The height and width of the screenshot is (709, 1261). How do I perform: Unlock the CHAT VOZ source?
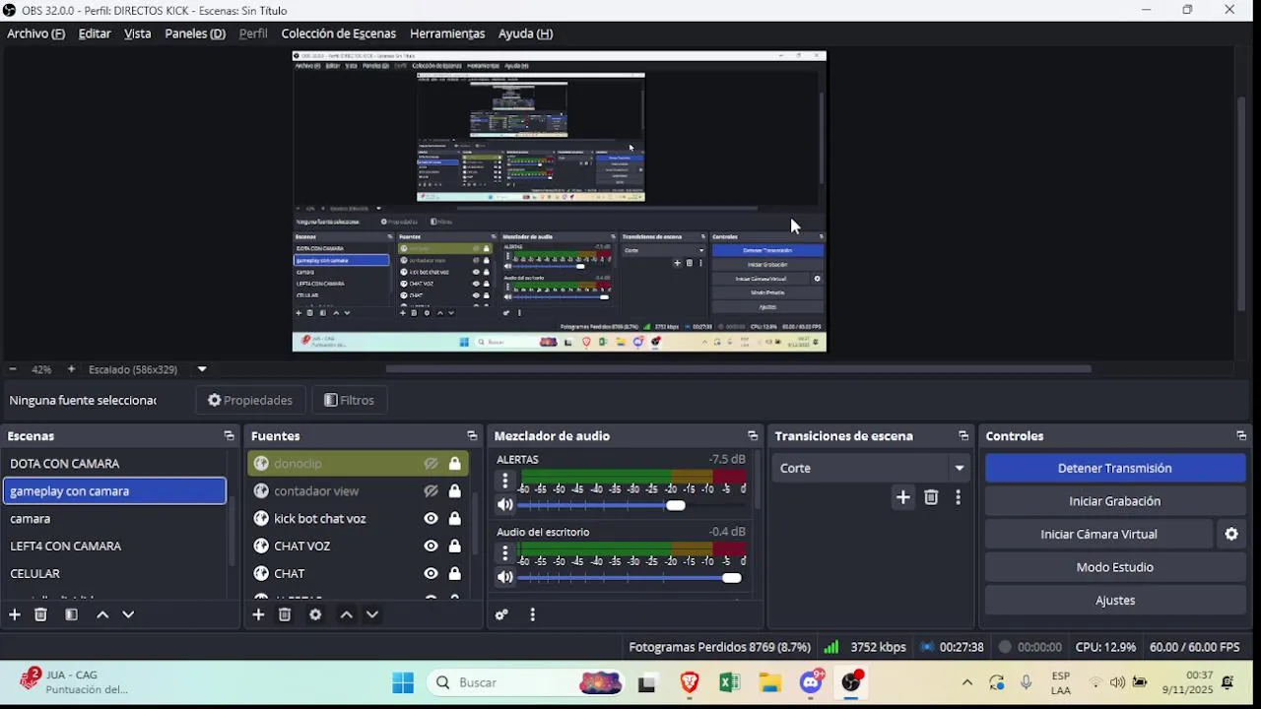(x=455, y=546)
